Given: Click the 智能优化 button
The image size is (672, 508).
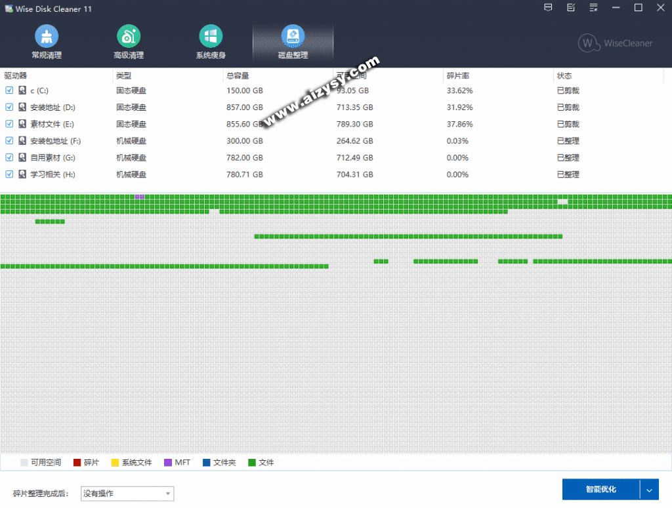Looking at the screenshot, I should tap(600, 490).
